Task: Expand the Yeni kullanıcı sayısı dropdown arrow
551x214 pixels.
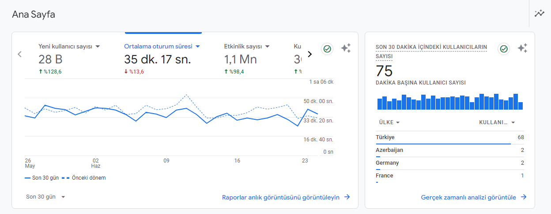Action: [x=98, y=46]
